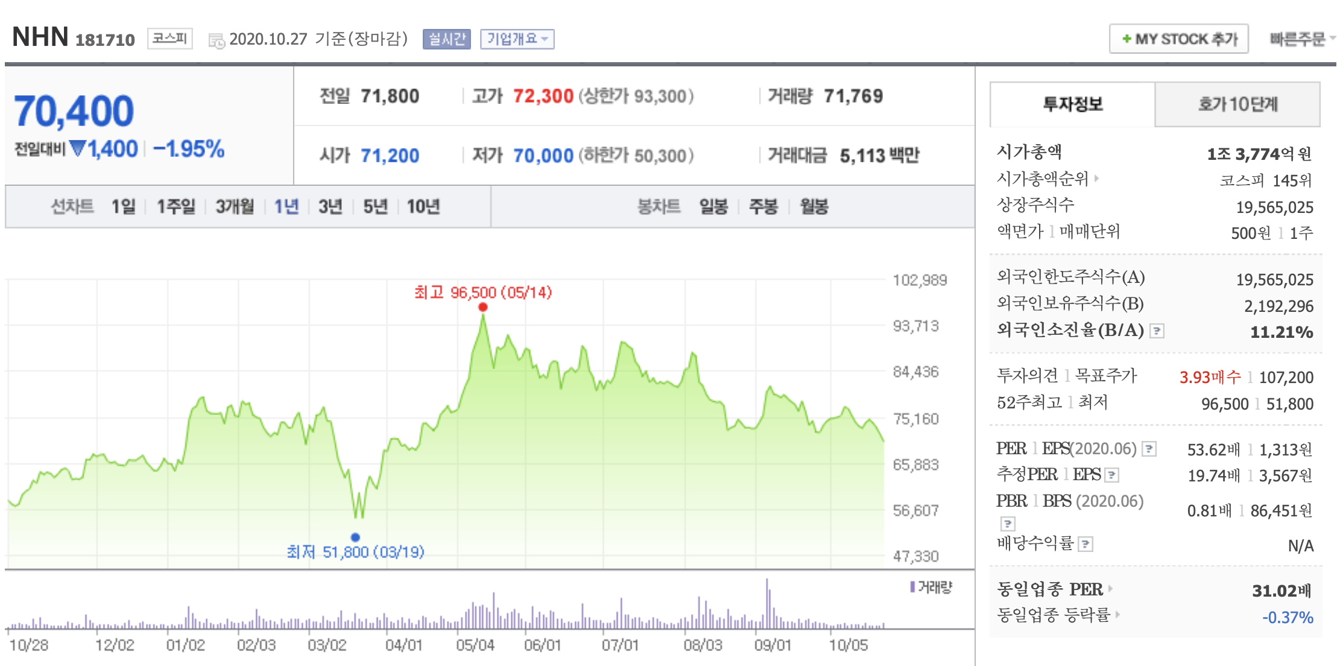The width and height of the screenshot is (1340, 666).
Task: Switch to the 호가10단계 tab
Action: 1237,104
